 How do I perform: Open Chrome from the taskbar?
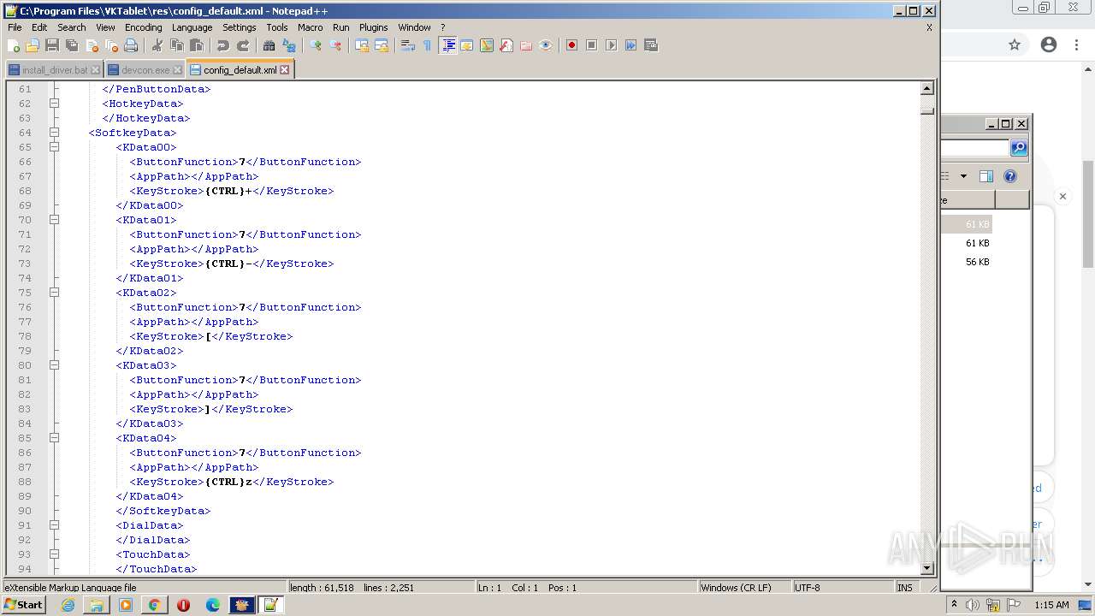154,605
